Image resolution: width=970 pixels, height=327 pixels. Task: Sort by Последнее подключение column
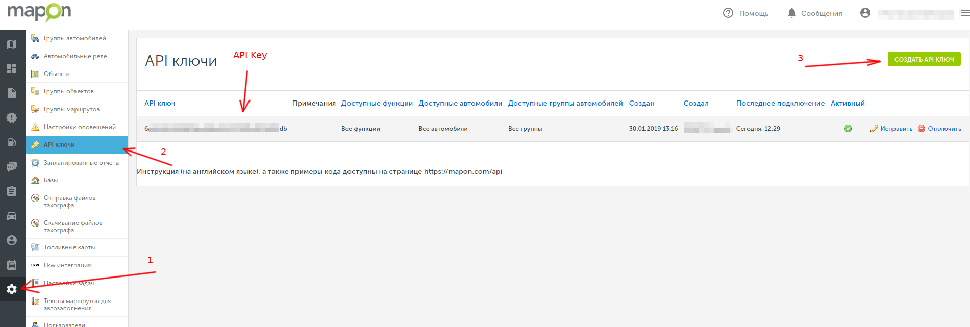(x=780, y=103)
